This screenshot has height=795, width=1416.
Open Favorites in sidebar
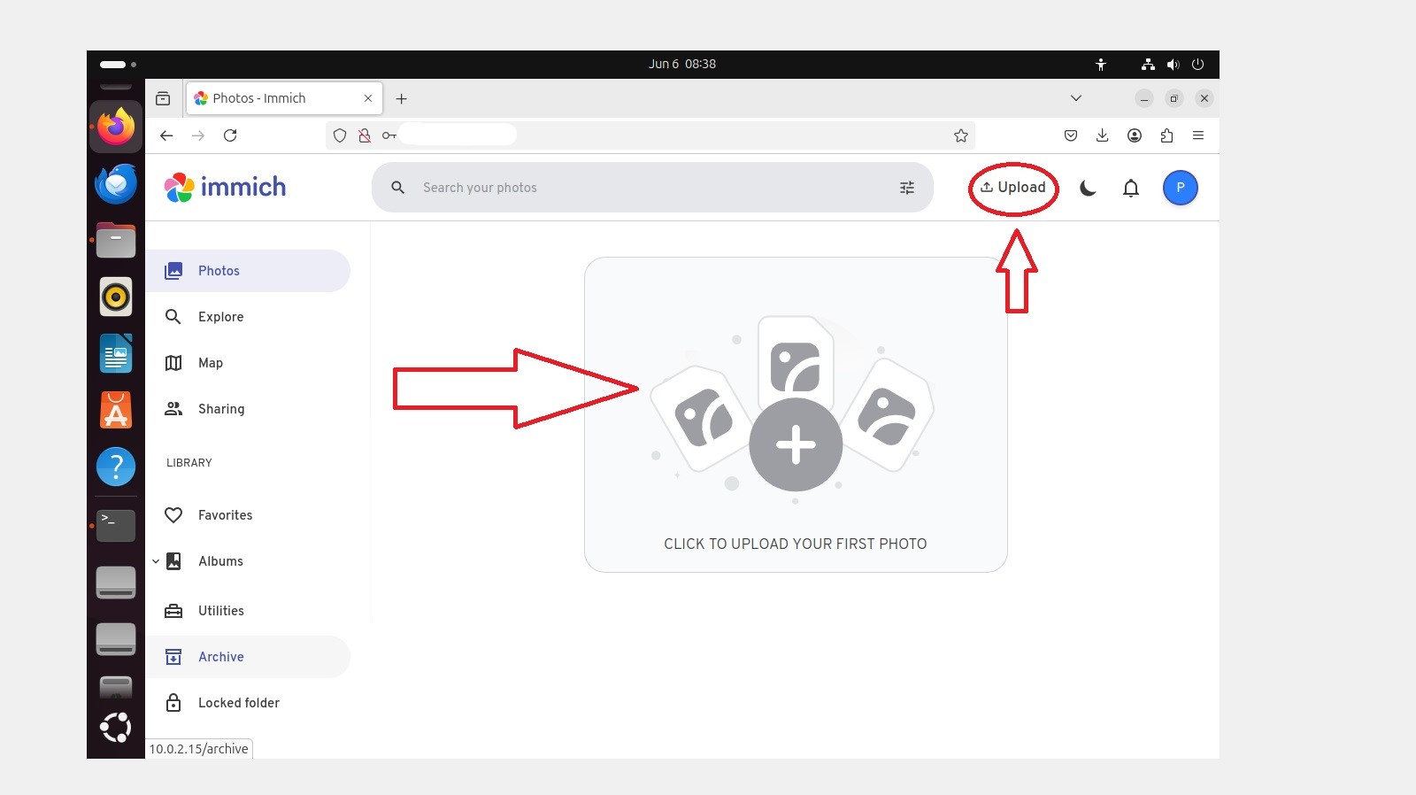pos(248,515)
